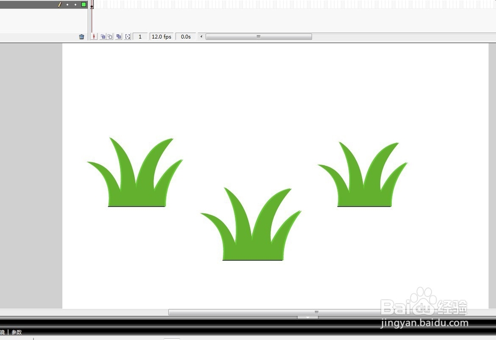Click the green layer outline color square
Image resolution: width=496 pixels, height=340 pixels.
83,4
